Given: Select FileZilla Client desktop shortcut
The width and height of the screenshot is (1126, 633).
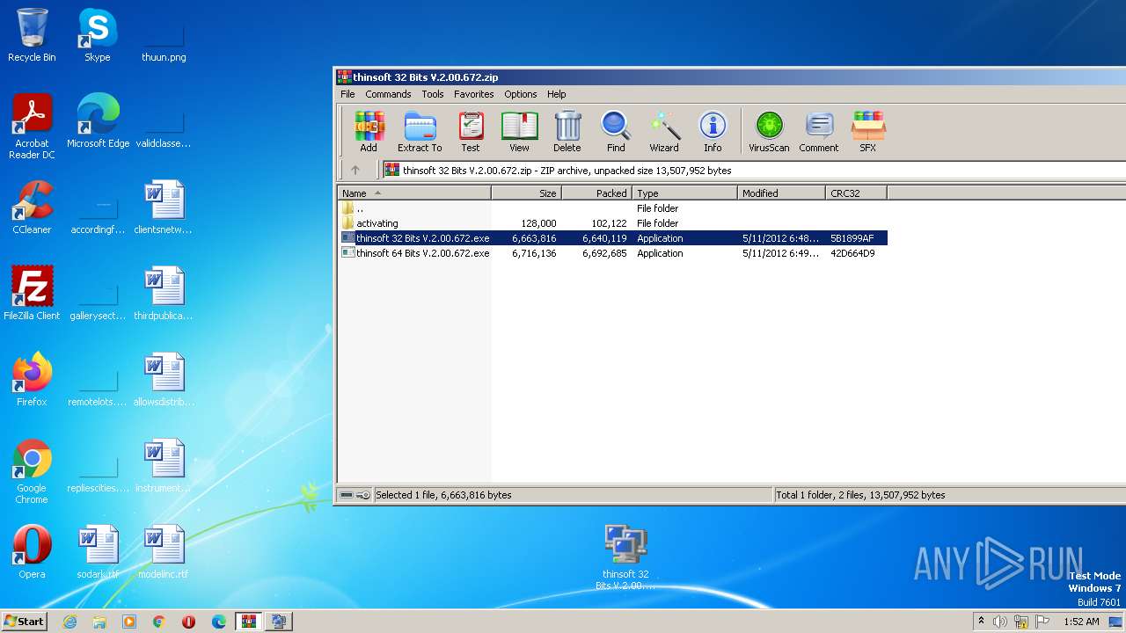Looking at the screenshot, I should (x=32, y=294).
